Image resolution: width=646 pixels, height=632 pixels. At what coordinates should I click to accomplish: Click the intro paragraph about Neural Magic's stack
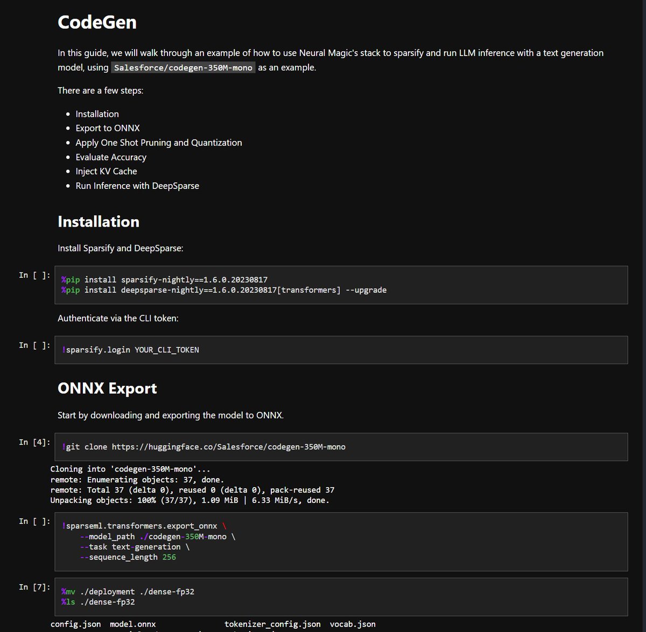tap(331, 60)
